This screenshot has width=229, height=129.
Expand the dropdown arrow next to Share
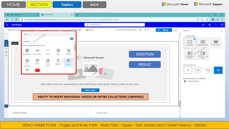[152, 30]
